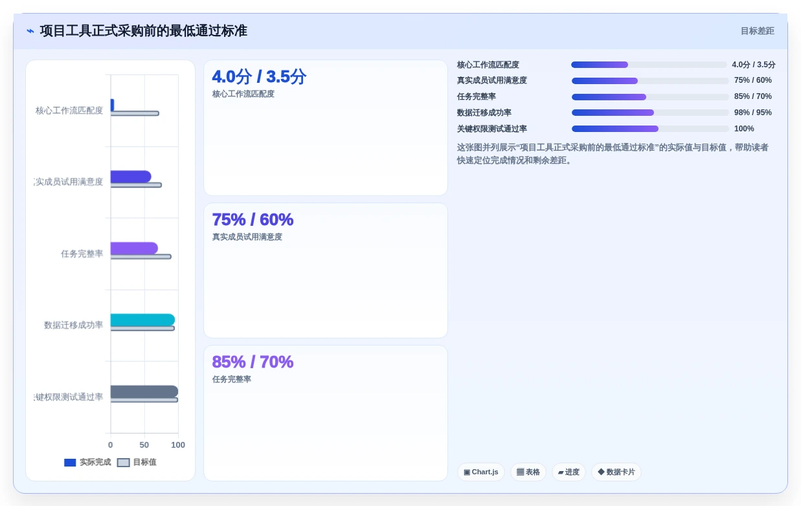
Task: Open the 4.0分 / 3.5分 data card
Action: pyautogui.click(x=326, y=127)
